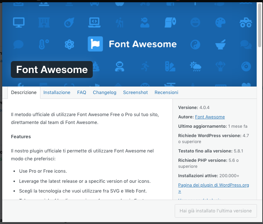263x224 pixels.
Task: Click the desktop monitor icon in banner
Action: 19,22
